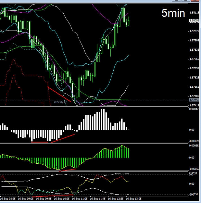Click price scale value 1.57835

coord(195,50)
